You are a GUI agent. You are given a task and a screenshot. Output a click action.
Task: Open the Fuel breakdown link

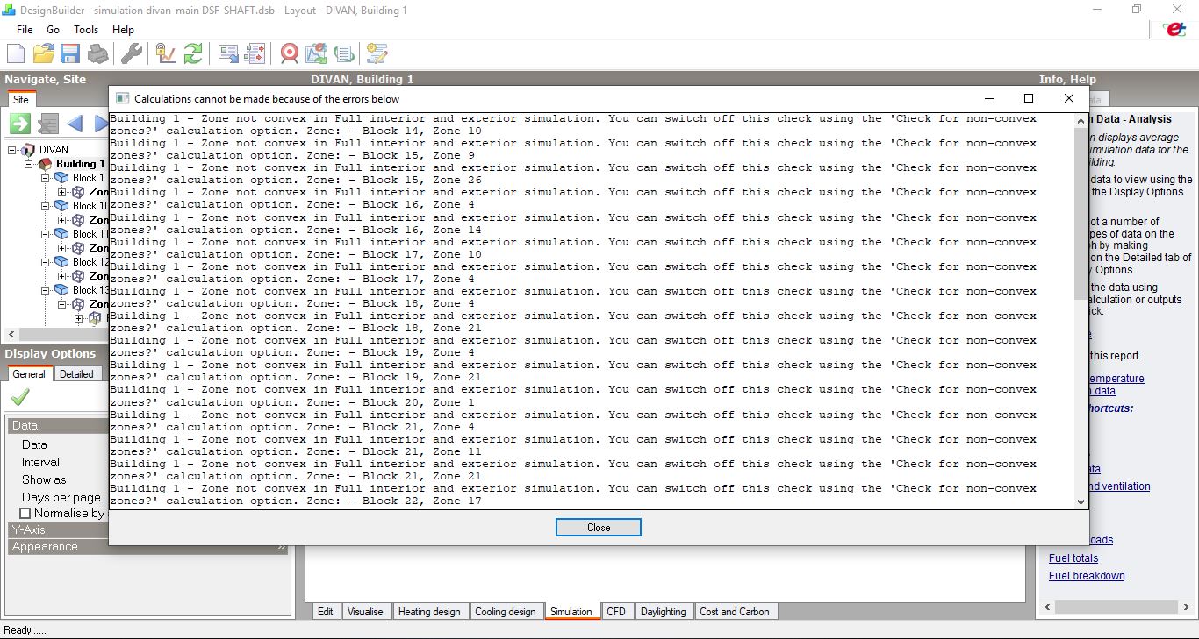tap(1087, 576)
